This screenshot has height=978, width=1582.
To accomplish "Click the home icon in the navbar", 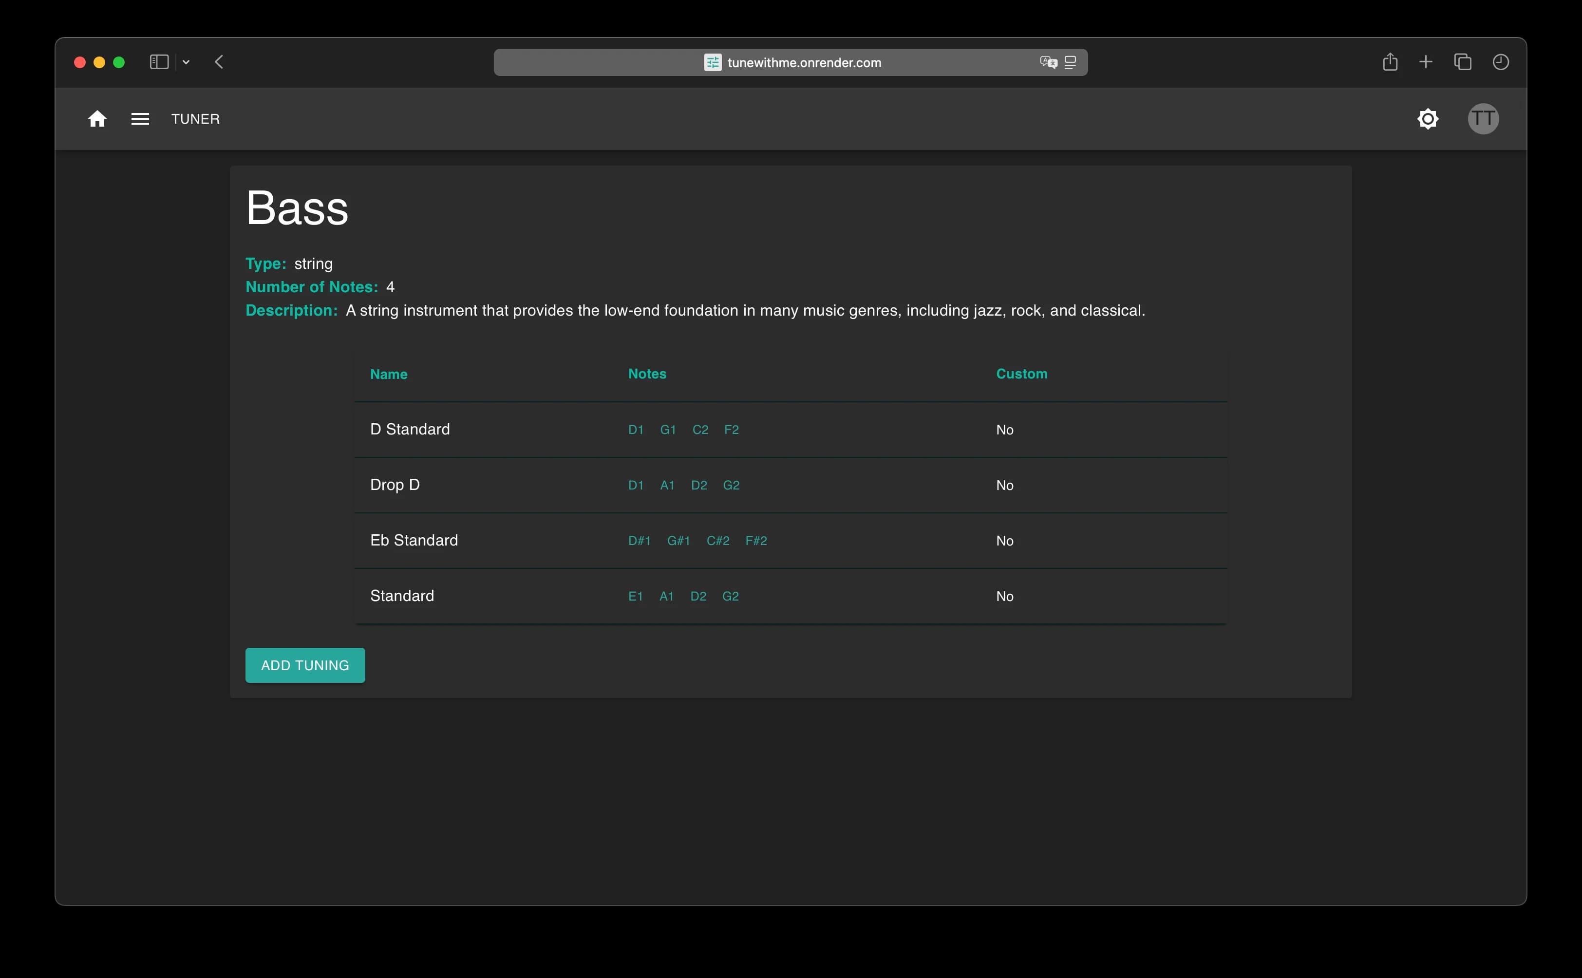I will tap(97, 118).
